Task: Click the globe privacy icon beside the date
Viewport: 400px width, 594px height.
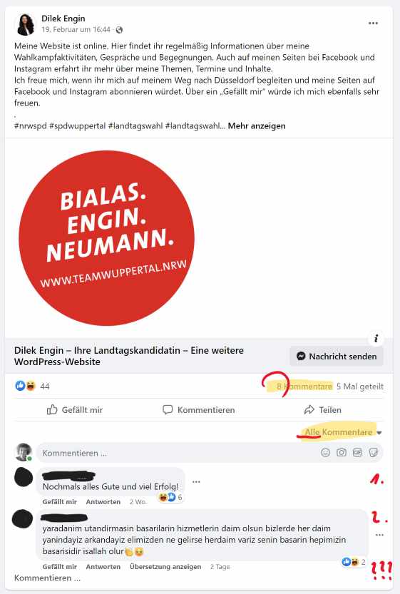Action: 119,29
